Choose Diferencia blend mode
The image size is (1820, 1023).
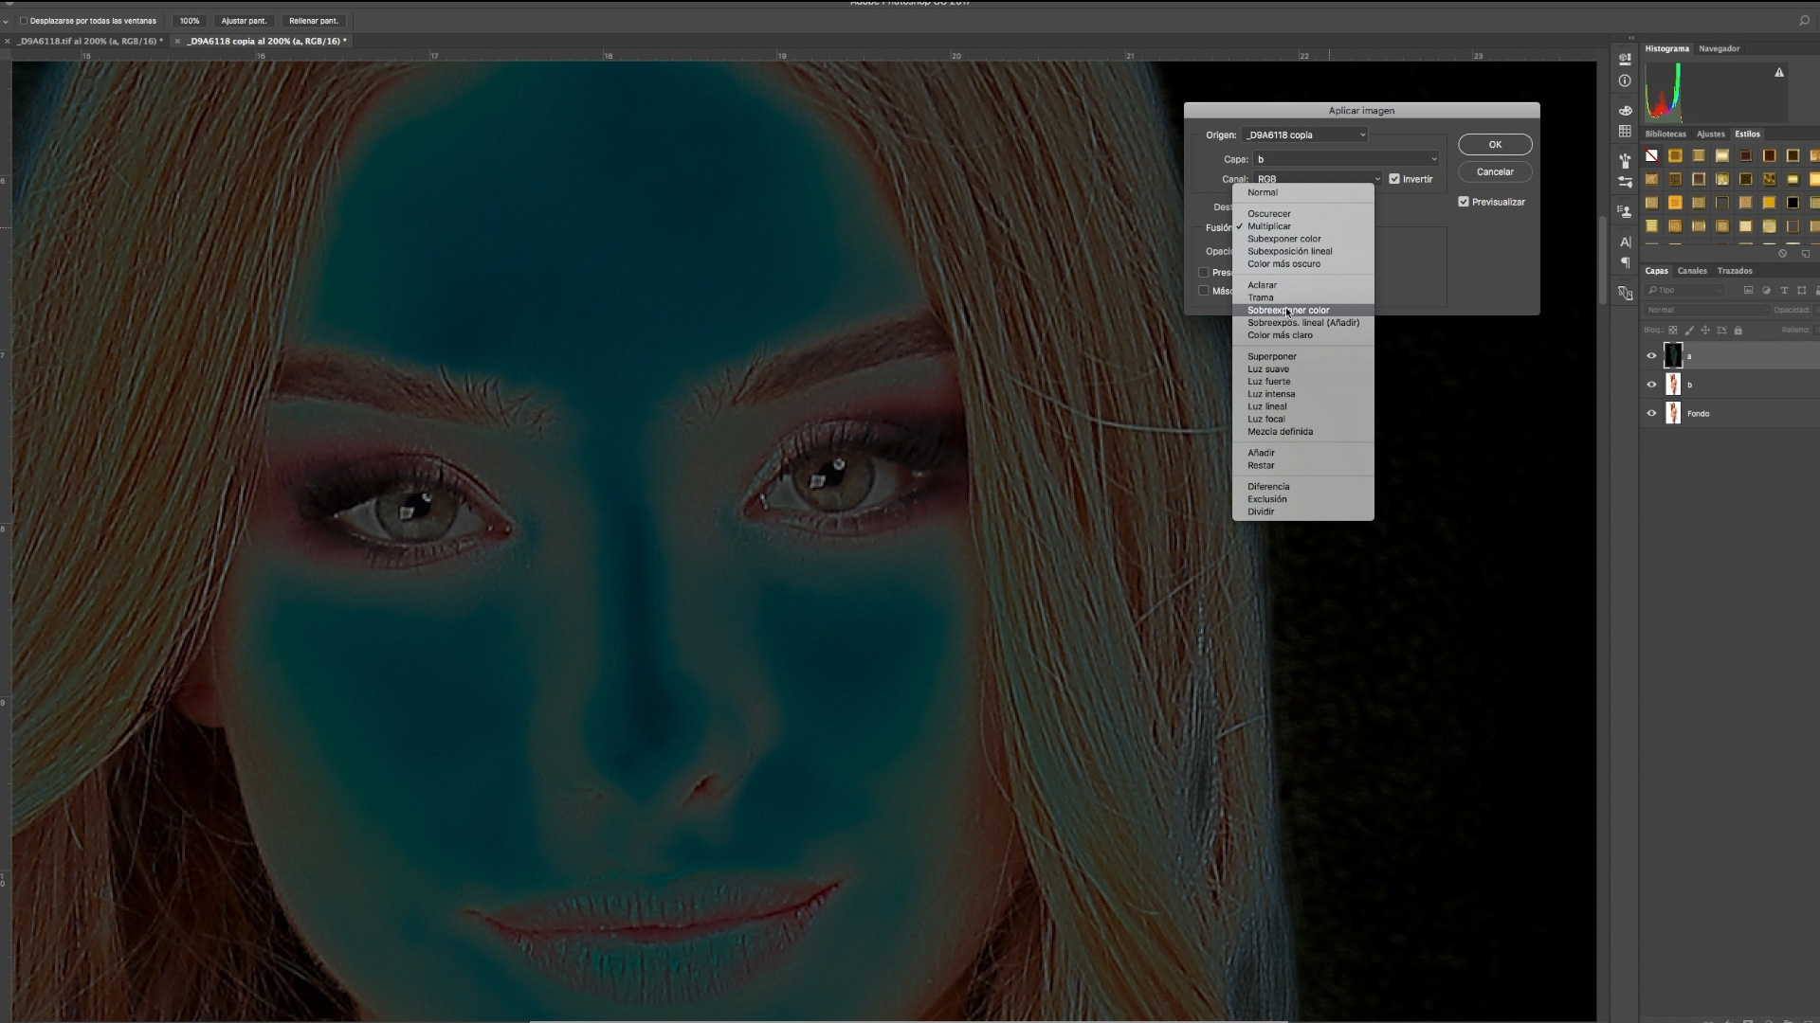coord(1303,486)
